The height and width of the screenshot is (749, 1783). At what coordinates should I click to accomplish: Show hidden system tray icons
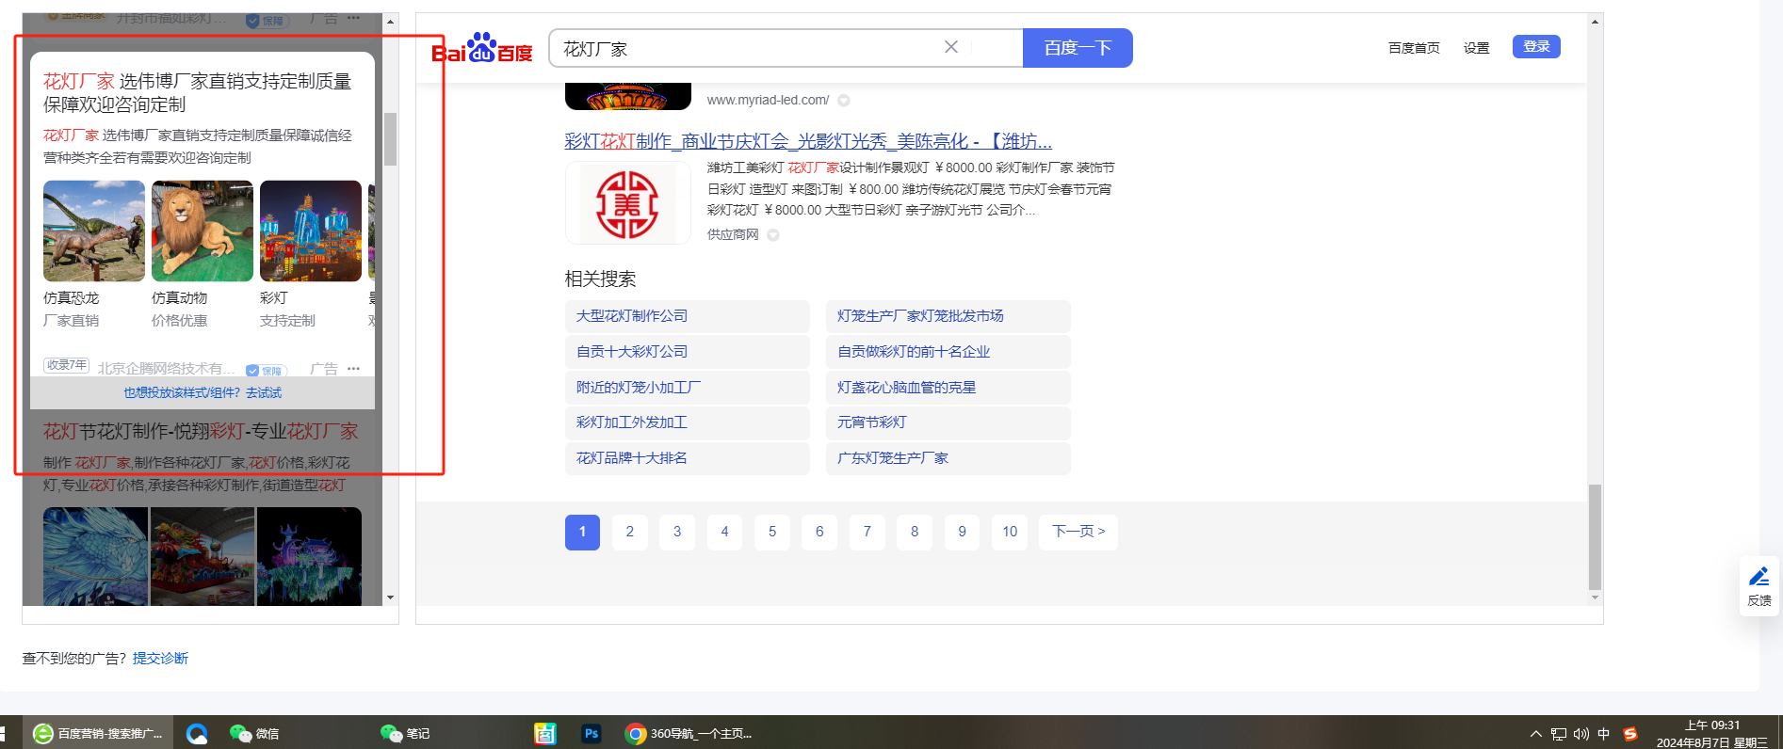(1536, 734)
